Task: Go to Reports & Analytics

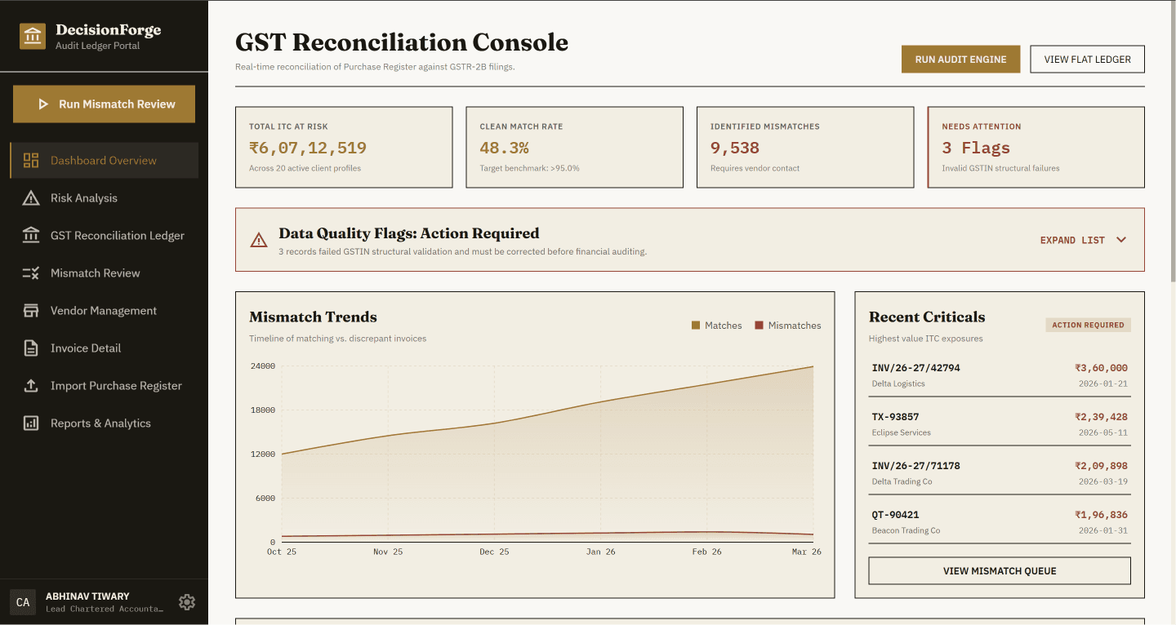Action: click(104, 423)
